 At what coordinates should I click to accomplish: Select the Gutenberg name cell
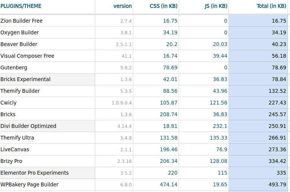(x=14, y=68)
